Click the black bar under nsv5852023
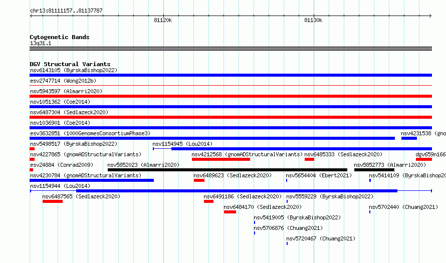 228,170
